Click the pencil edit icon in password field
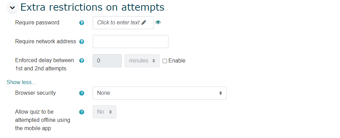Viewport: 340px width, 138px height. point(144,23)
